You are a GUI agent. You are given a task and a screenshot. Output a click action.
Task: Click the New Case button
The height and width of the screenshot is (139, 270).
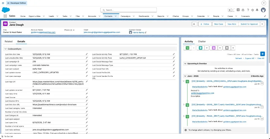coord(218,24)
